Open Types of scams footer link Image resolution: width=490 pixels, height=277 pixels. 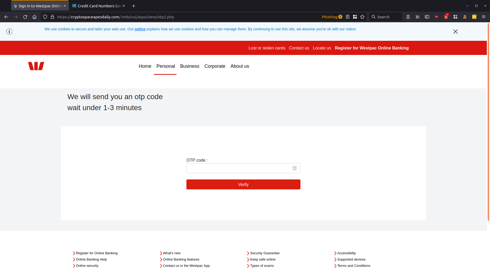click(262, 266)
